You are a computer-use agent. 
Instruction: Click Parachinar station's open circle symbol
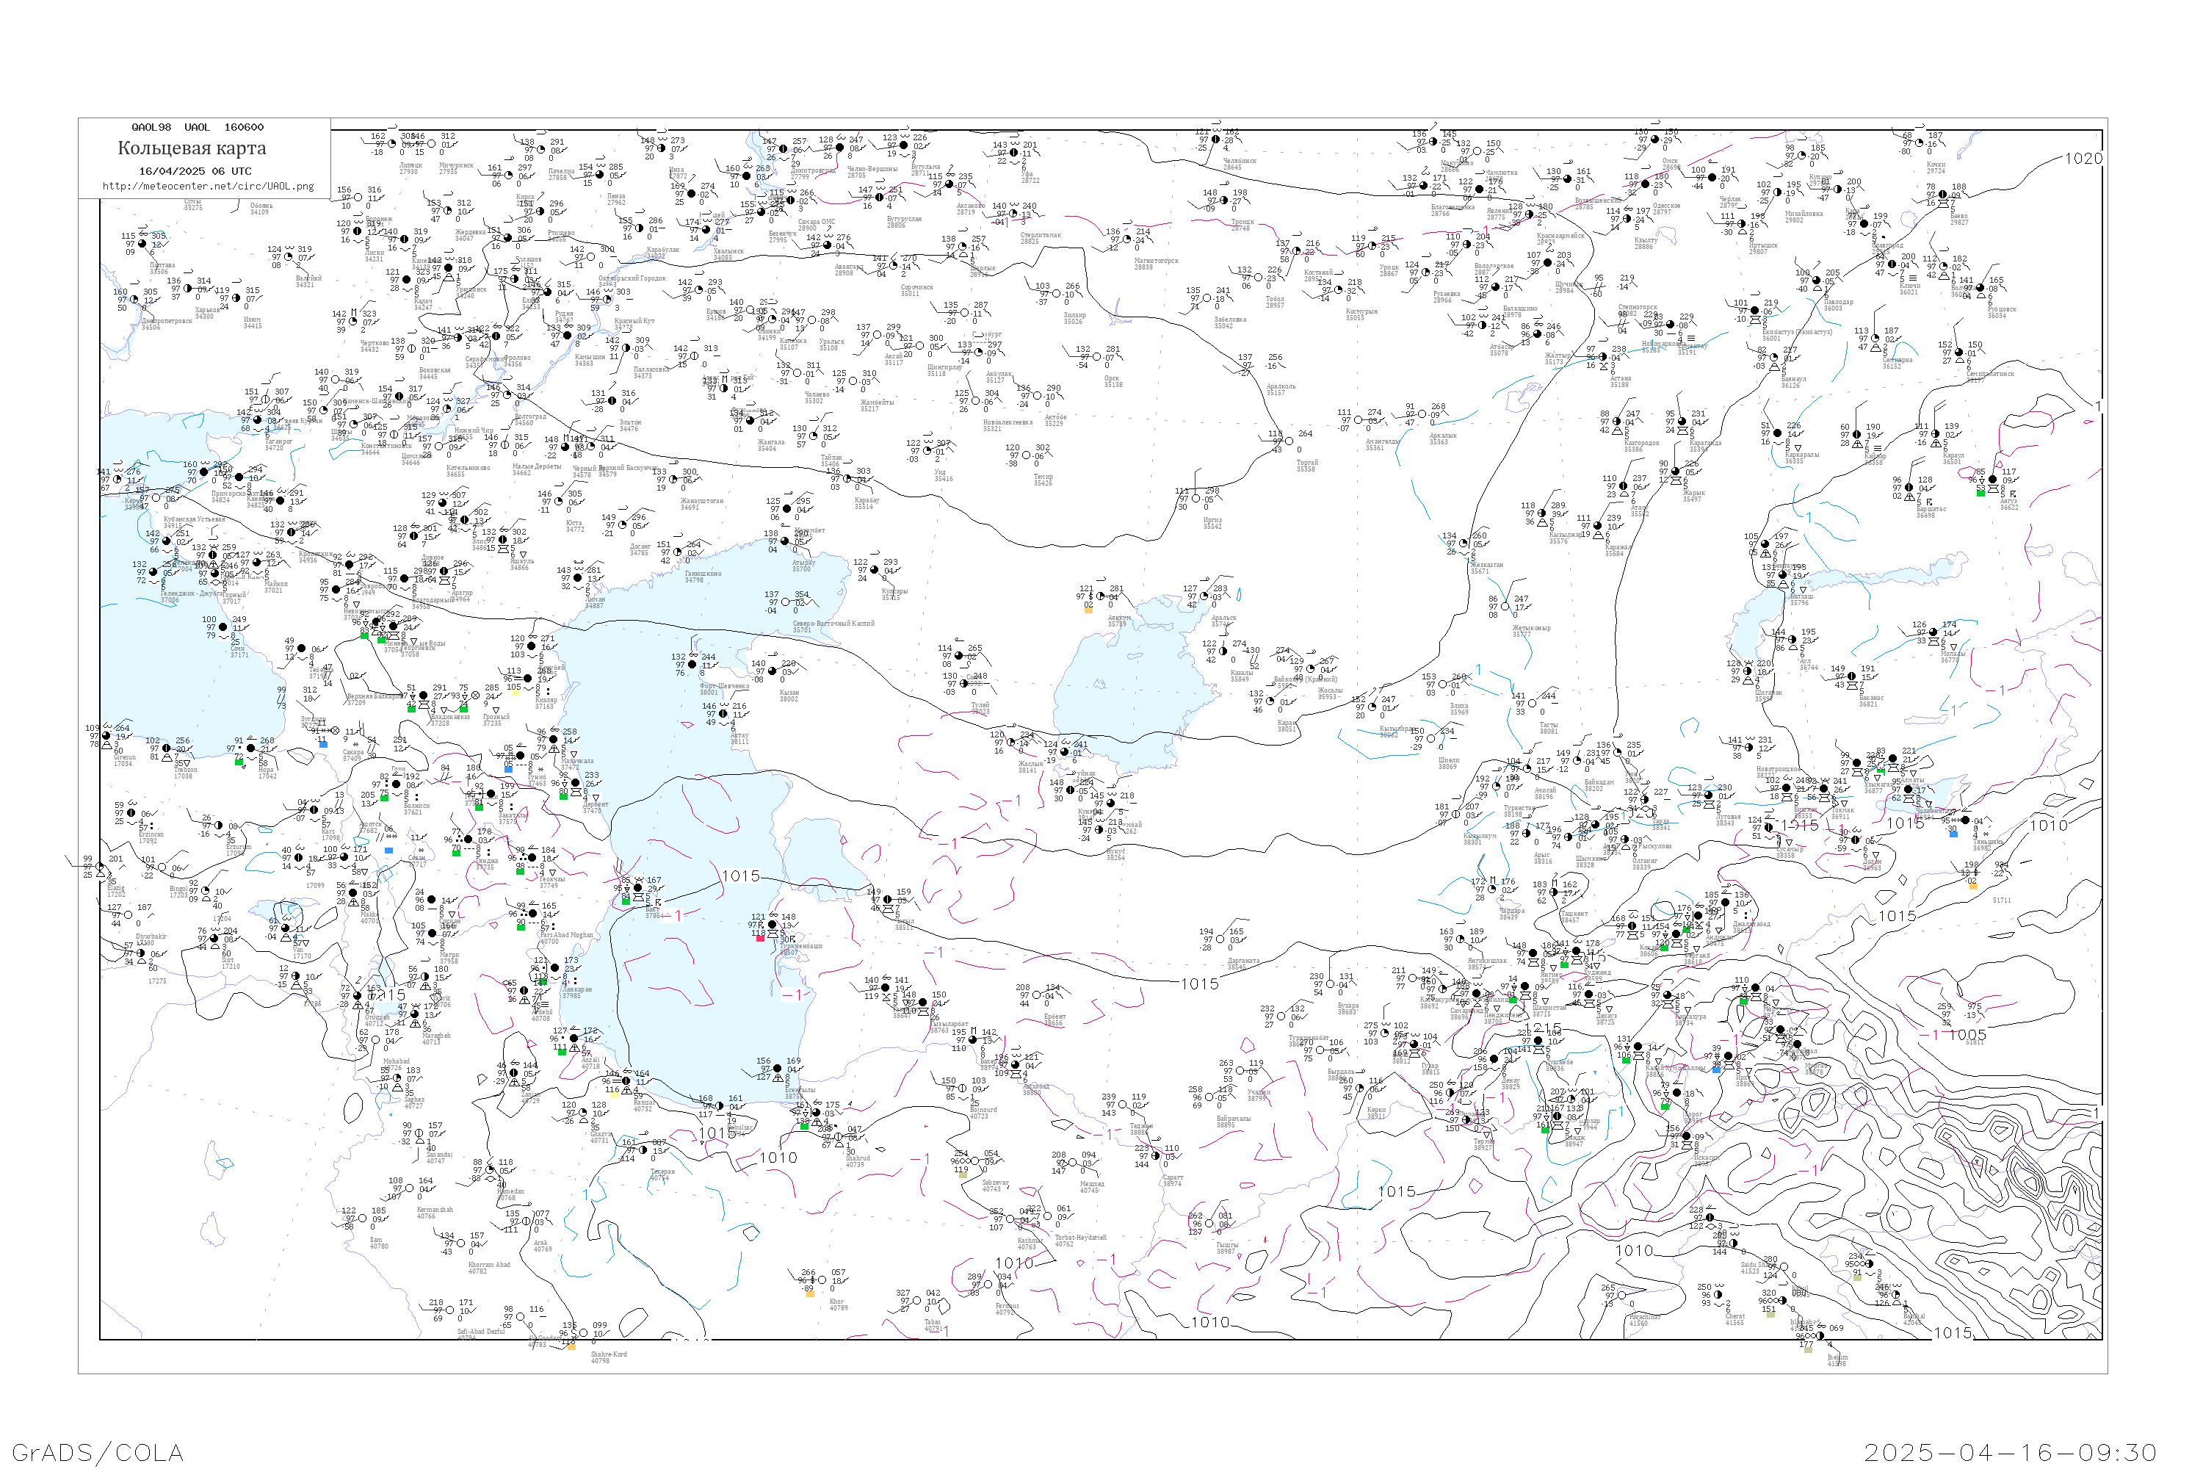[1622, 1296]
